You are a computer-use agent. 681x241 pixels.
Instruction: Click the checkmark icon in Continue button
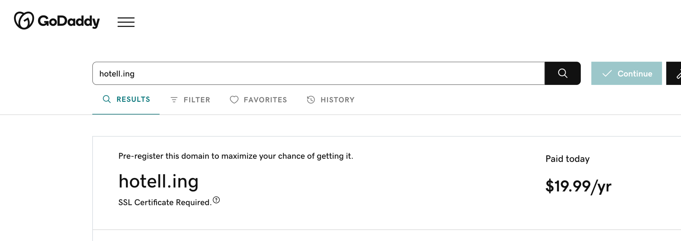pos(607,74)
